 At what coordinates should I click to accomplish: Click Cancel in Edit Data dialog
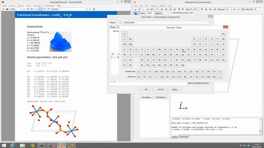point(160,90)
